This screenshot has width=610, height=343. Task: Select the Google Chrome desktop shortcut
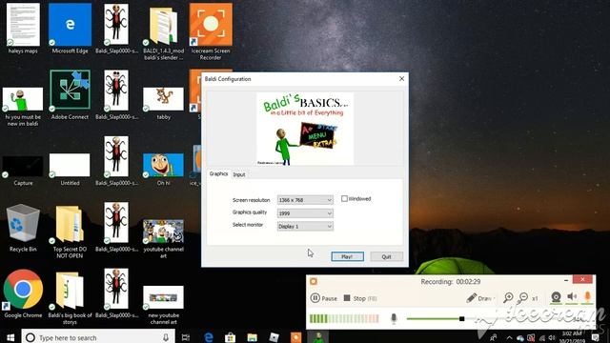23,293
